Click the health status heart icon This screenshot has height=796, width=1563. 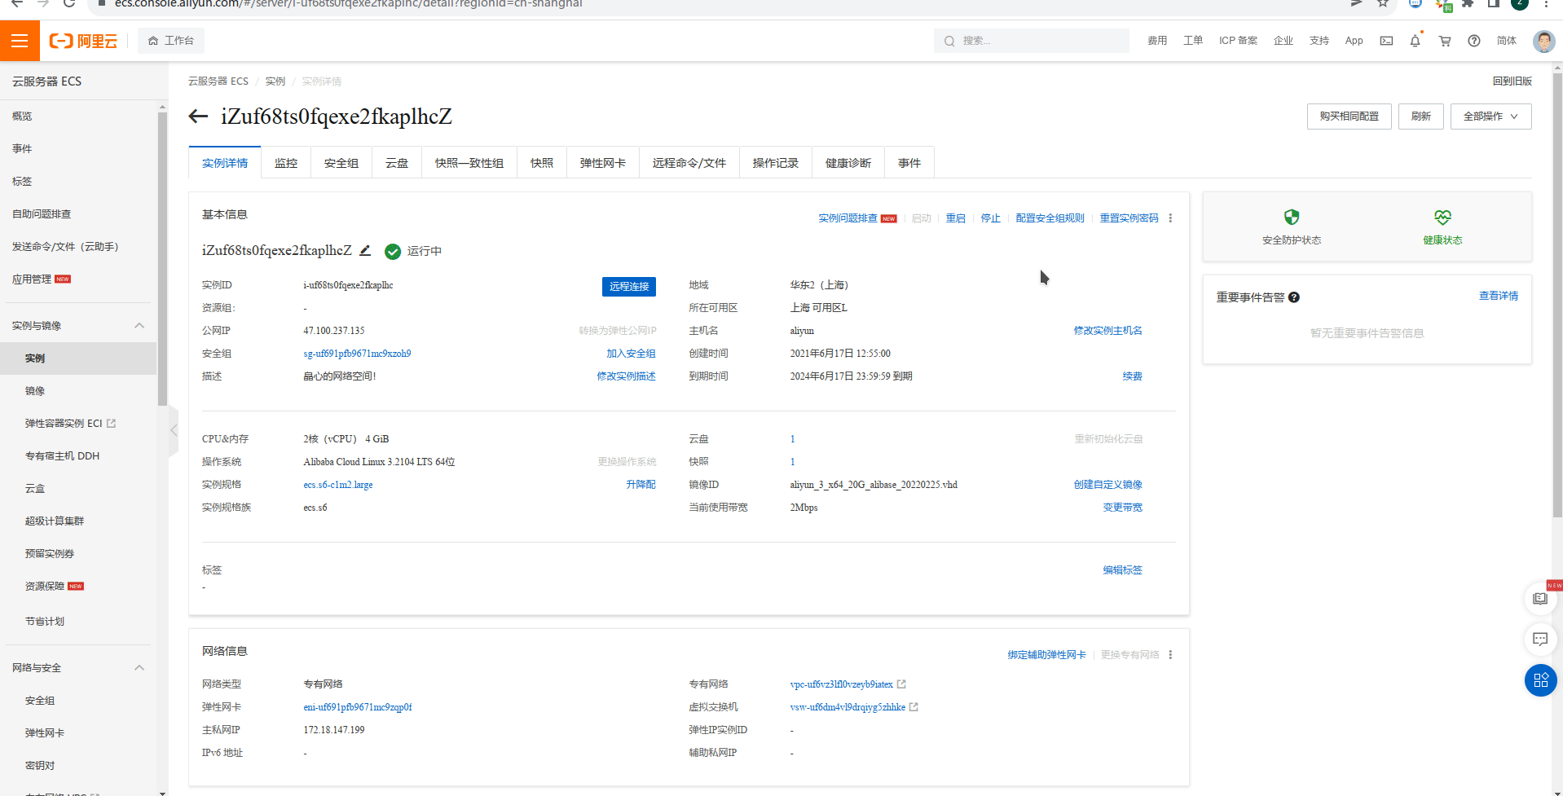(x=1442, y=218)
